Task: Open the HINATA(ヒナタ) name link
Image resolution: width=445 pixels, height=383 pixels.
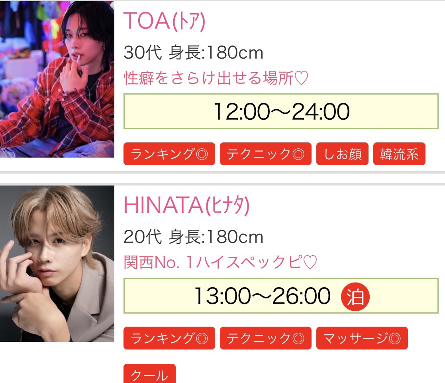Action: [x=186, y=205]
